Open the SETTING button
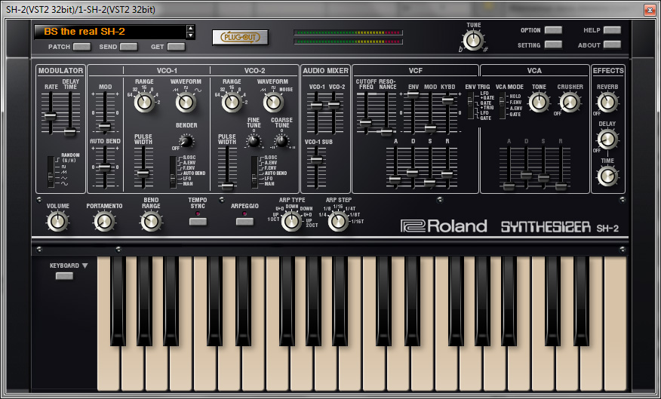The image size is (661, 399). click(x=553, y=45)
